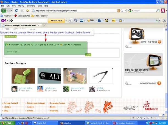Image resolution: width=168 pixels, height=125 pixels.
Task: Open the File menu
Action: point(2,6)
